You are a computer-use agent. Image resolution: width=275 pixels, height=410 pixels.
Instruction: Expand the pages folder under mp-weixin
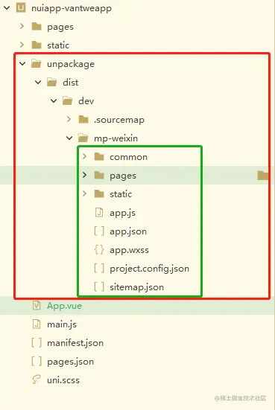coord(85,175)
